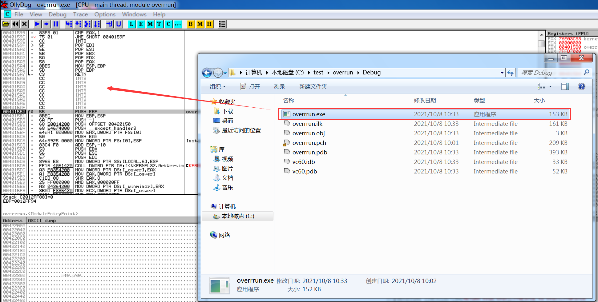Open the Windows menu in OllyDbg
The image size is (598, 302).
pos(134,14)
